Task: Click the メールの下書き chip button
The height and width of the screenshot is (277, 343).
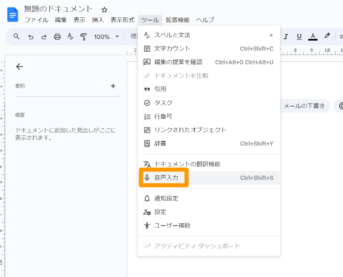Action: (304, 106)
